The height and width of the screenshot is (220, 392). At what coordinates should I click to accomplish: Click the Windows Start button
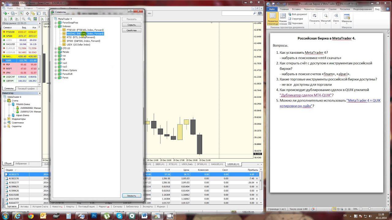tap(5, 216)
